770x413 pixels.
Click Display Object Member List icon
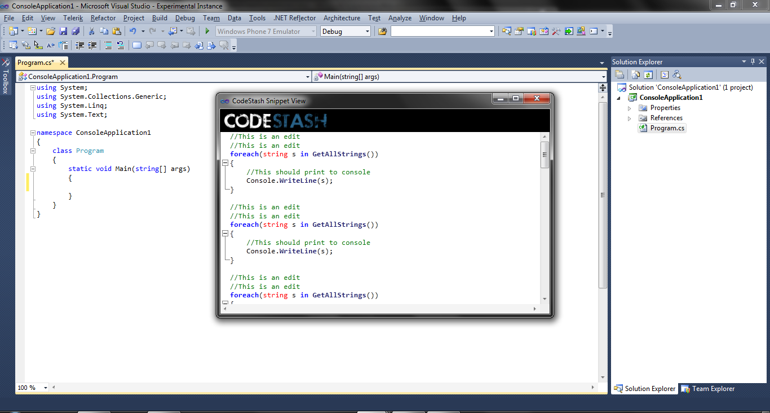click(14, 45)
